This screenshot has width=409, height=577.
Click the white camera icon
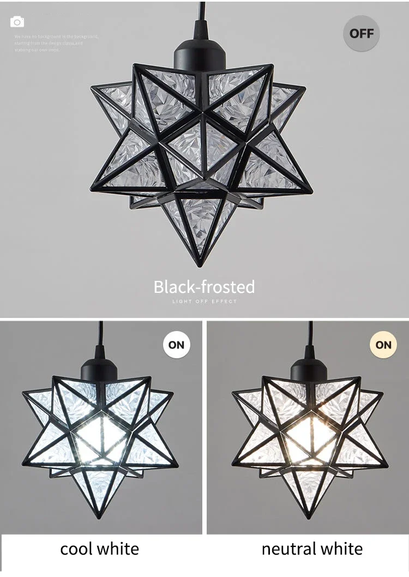[x=17, y=22]
